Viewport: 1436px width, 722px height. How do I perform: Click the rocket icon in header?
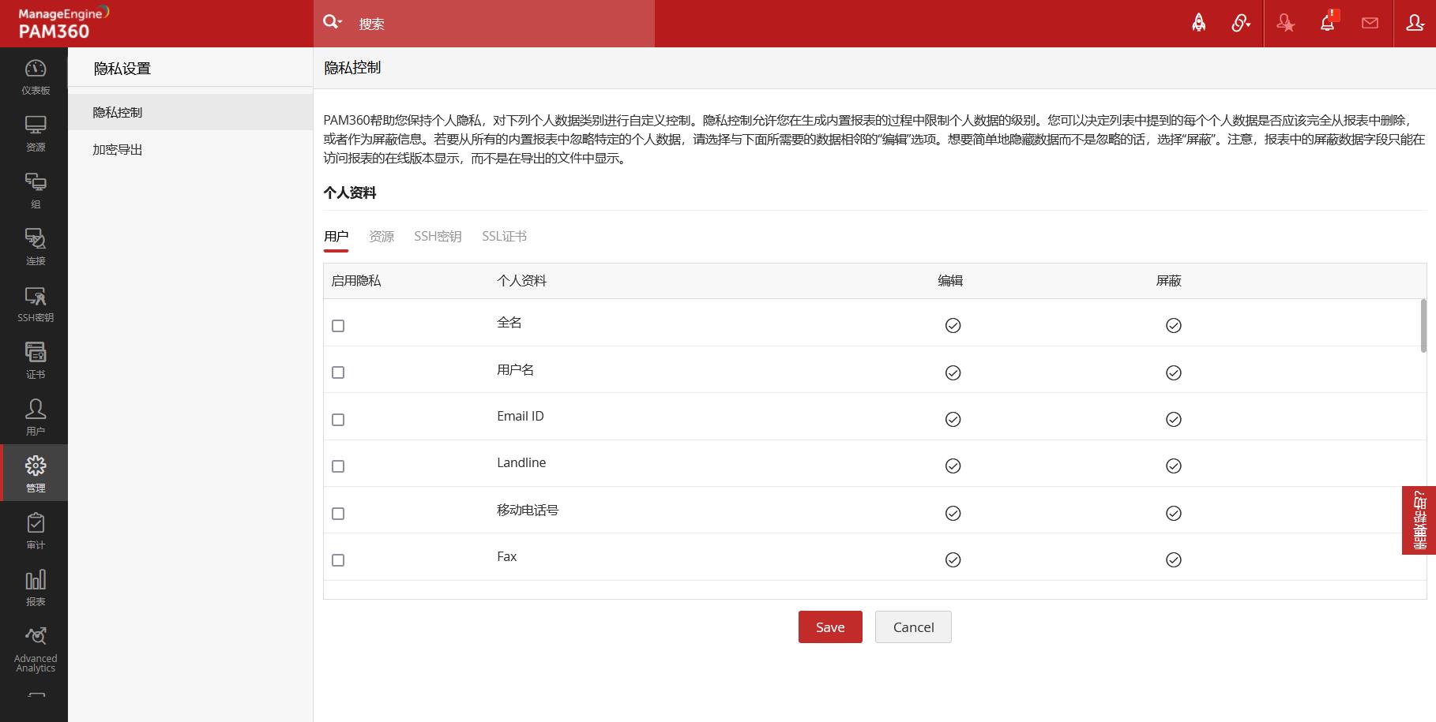point(1198,23)
